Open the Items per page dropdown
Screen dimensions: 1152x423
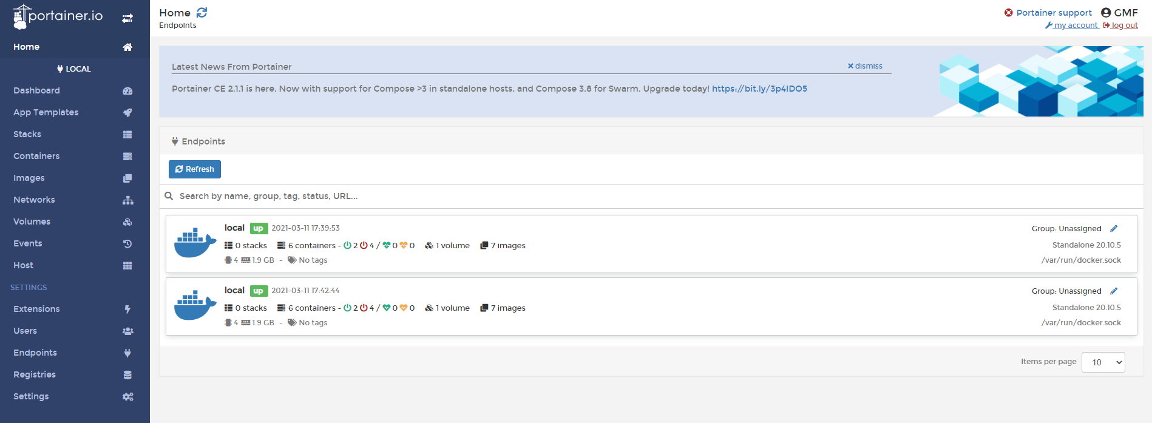[1103, 362]
